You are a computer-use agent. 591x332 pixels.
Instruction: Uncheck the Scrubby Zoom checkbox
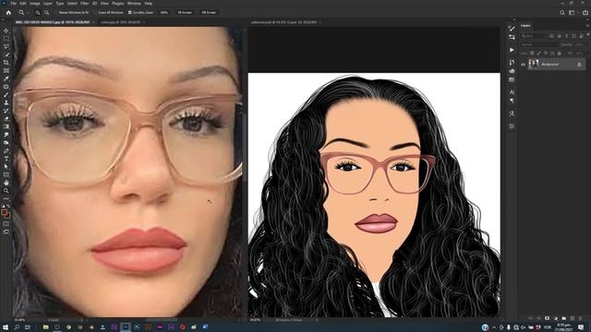point(130,12)
